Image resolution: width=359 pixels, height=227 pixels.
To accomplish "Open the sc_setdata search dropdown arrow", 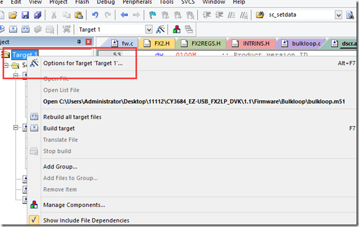I will pyautogui.click(x=339, y=15).
